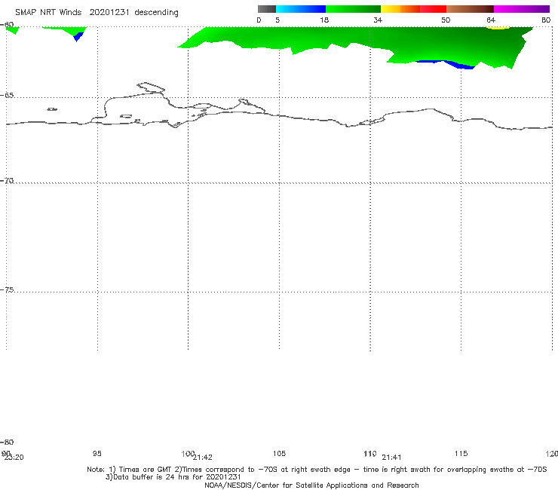Click the latitude label '-75'
Screen dimensions: 558x490
(x=7, y=289)
